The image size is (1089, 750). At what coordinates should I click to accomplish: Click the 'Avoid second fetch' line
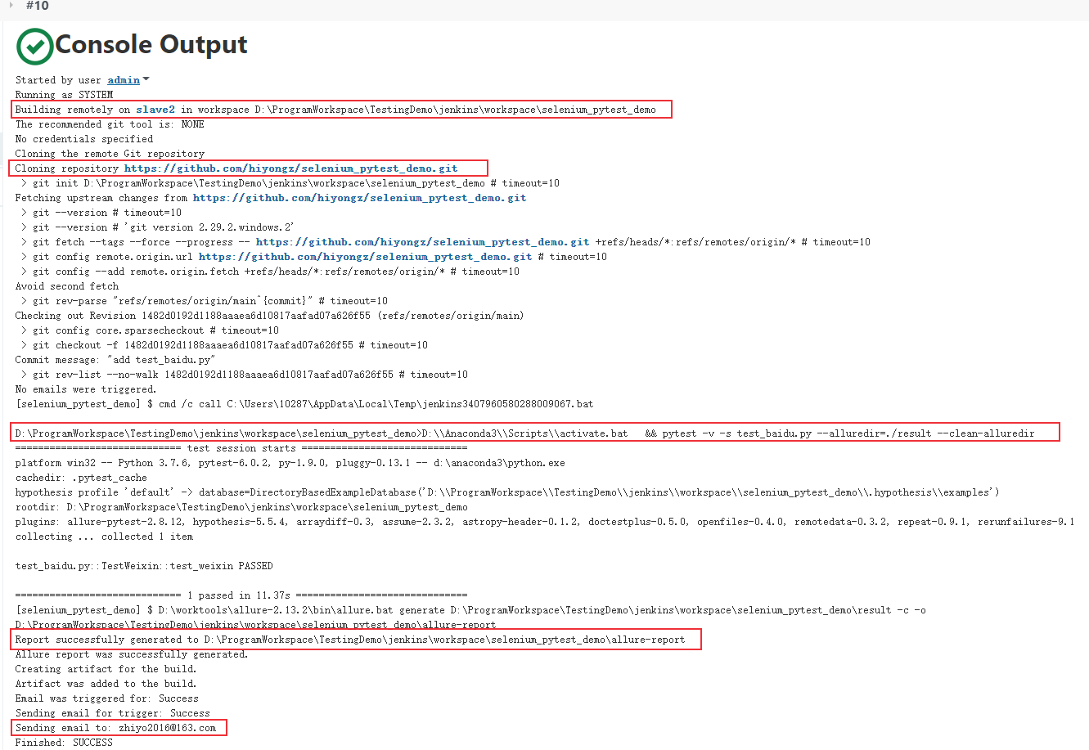[x=67, y=286]
